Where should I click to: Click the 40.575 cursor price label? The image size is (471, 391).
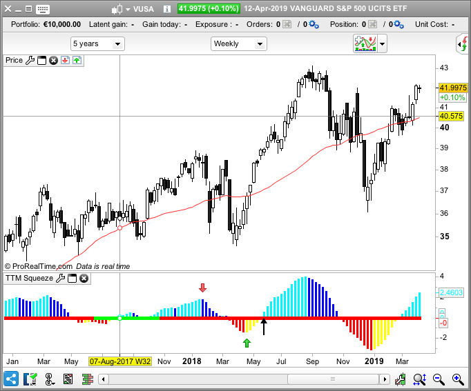click(x=451, y=116)
